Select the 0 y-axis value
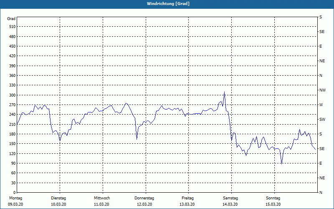Image resolution: width=334 pixels, height=209 pixels. coord(15,193)
